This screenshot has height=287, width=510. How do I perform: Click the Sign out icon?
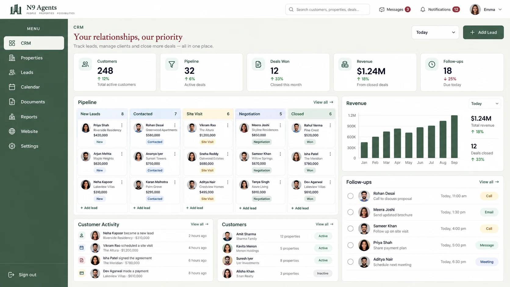[x=11, y=275]
